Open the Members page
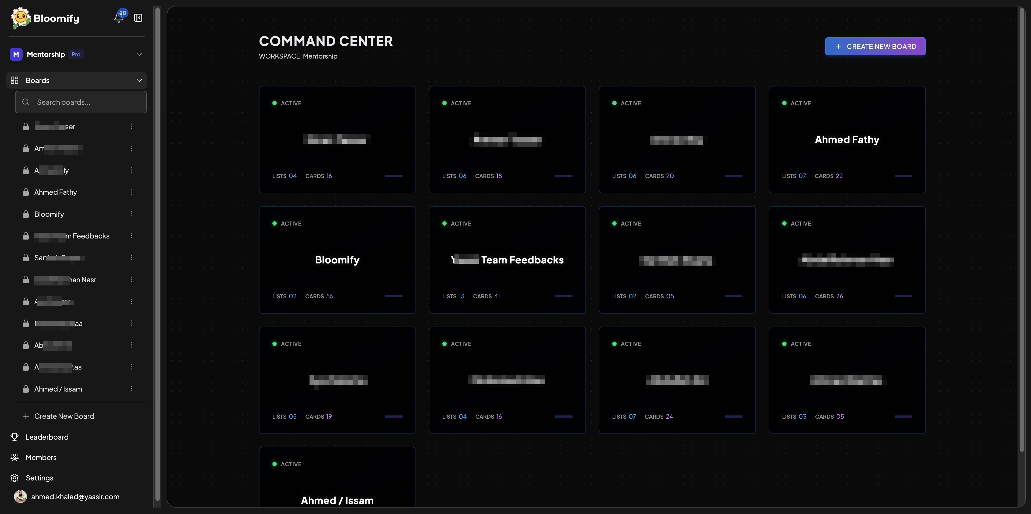 coord(41,457)
